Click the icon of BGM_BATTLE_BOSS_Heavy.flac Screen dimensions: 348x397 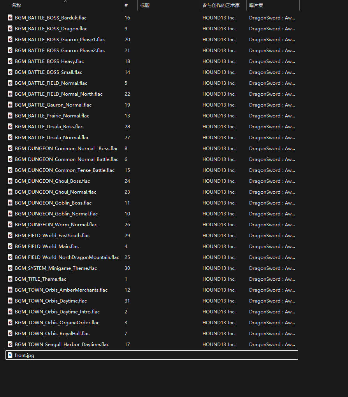click(x=10, y=61)
